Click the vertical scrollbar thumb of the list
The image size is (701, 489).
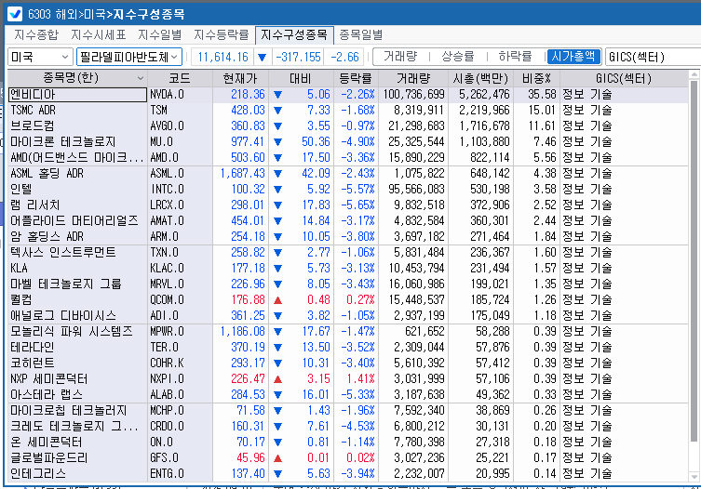(x=694, y=261)
